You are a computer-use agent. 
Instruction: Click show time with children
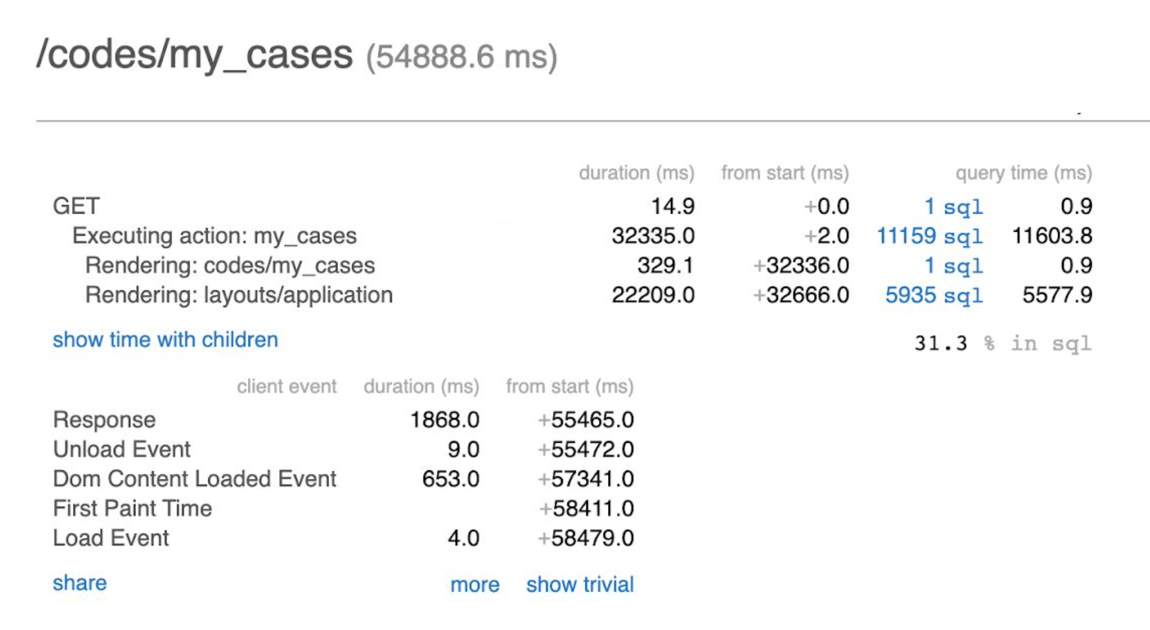click(x=165, y=340)
